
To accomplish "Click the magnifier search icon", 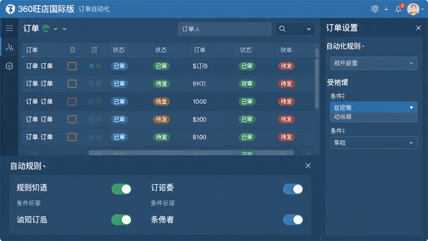I will [282, 29].
